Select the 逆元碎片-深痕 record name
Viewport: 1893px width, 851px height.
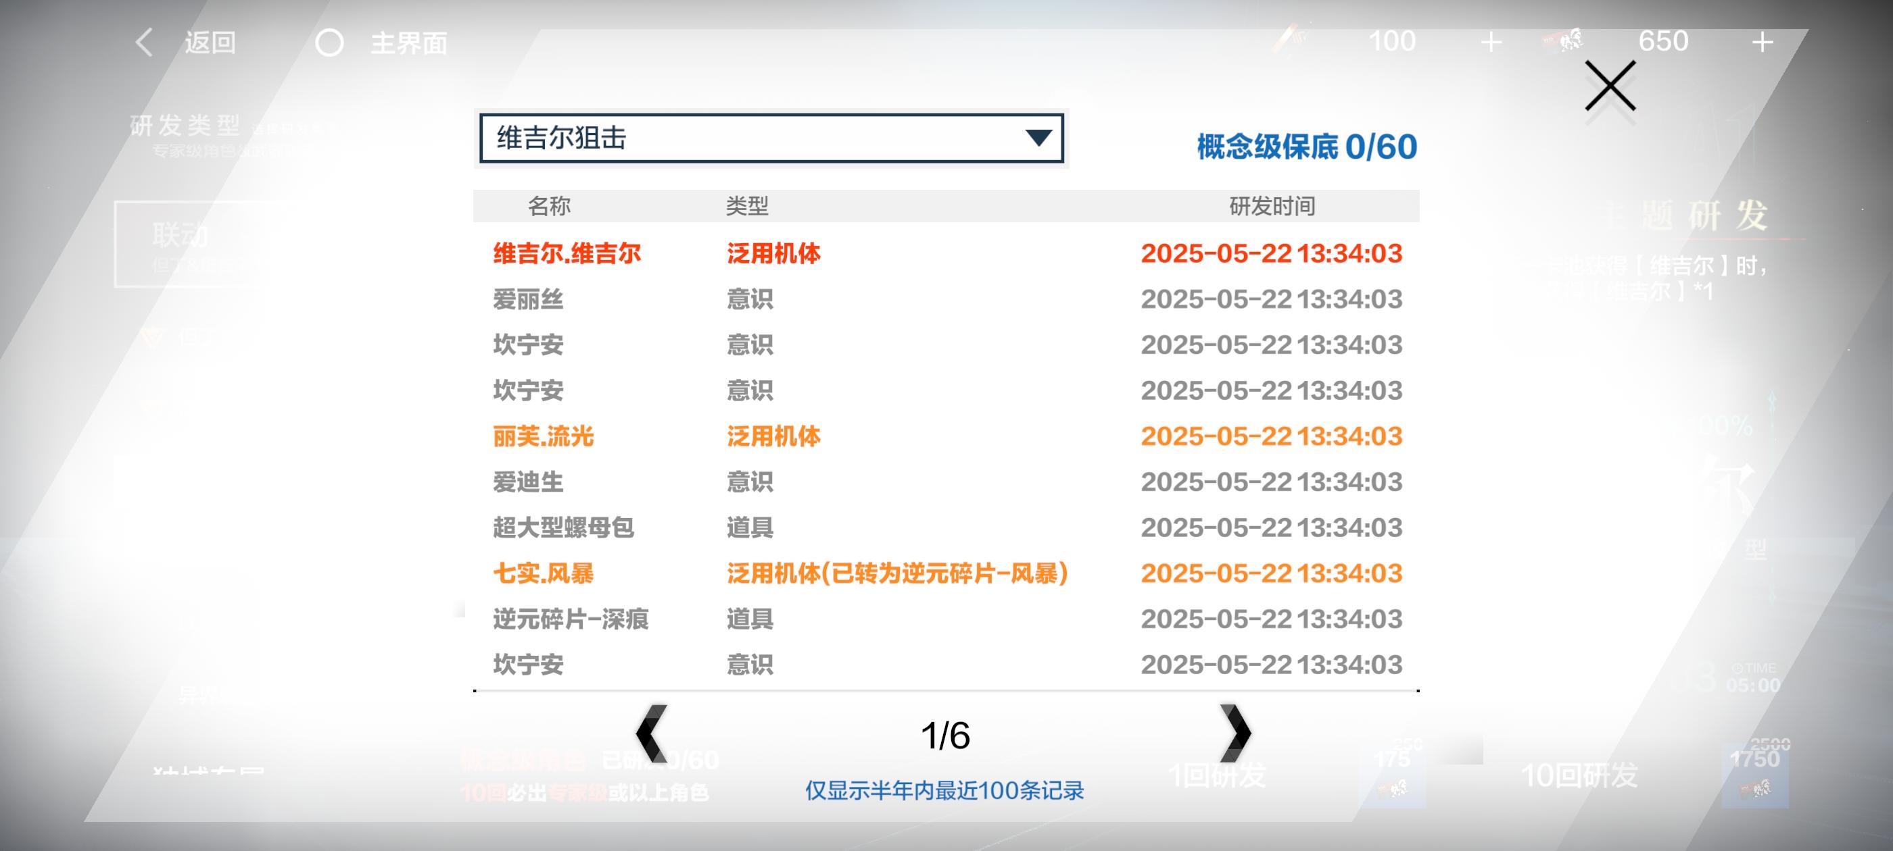click(570, 619)
